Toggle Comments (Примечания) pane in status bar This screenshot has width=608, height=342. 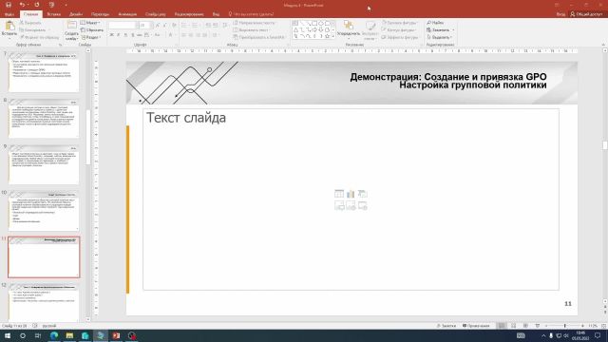[x=476, y=326]
